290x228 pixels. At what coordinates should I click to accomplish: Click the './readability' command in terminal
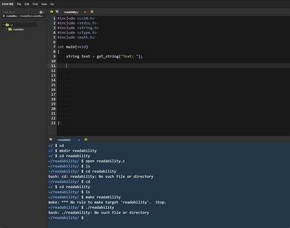click(x=100, y=207)
